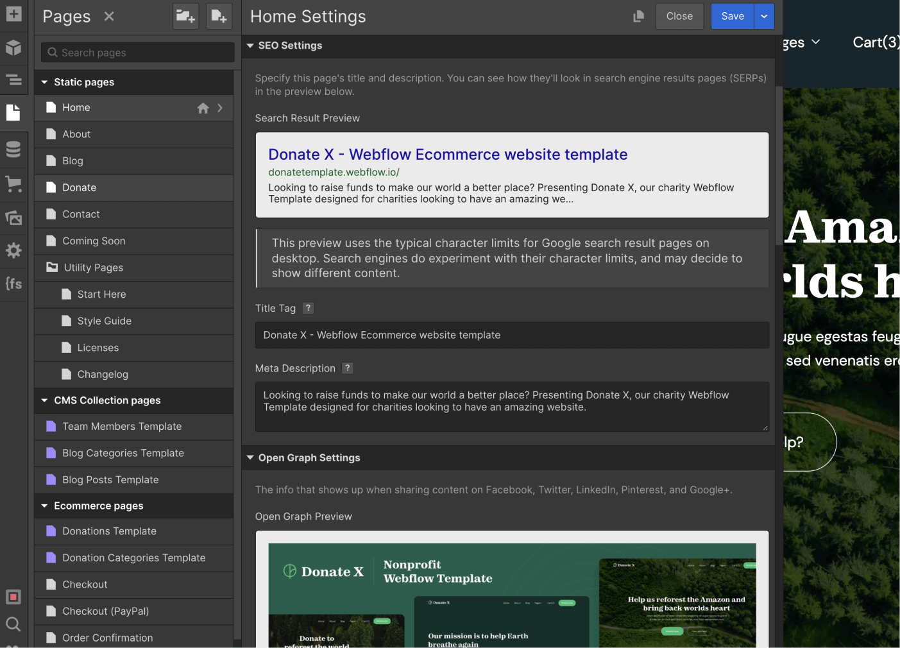The width and height of the screenshot is (900, 648).
Task: Collapse the SEO Settings section
Action: [250, 46]
